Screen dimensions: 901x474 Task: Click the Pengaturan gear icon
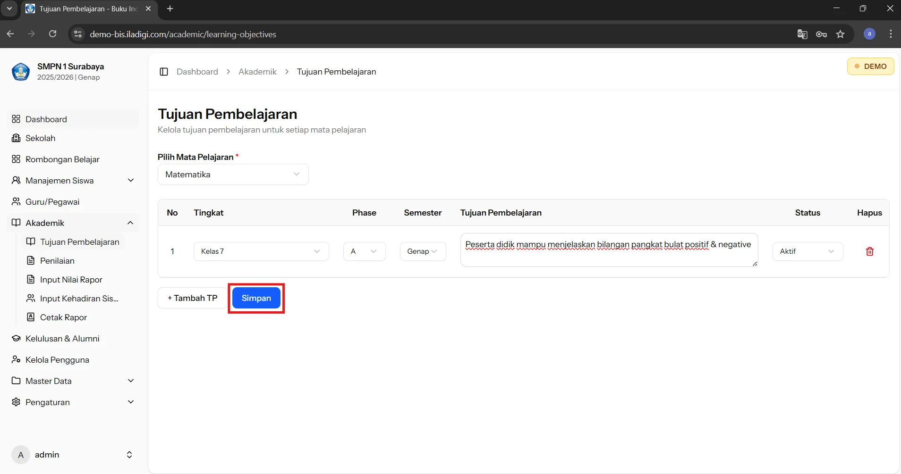[16, 402]
